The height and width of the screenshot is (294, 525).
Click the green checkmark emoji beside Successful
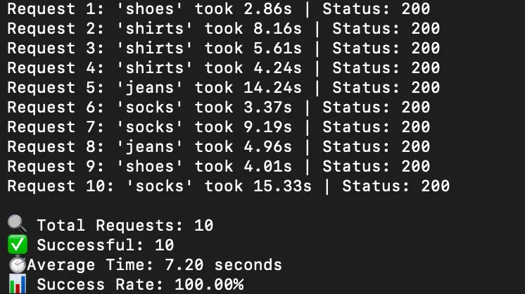coord(18,245)
